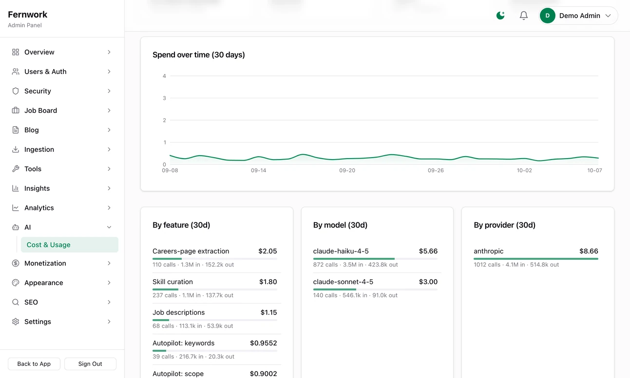Toggle dark mode with the moon icon
Screen dimensions: 630x378
[500, 16]
